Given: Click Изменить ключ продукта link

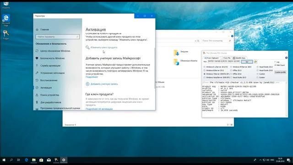Looking at the screenshot, I should tap(104, 47).
